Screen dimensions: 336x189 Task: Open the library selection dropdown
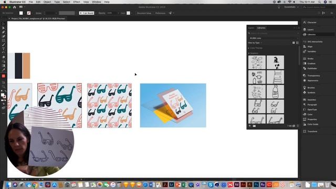tap(274, 38)
